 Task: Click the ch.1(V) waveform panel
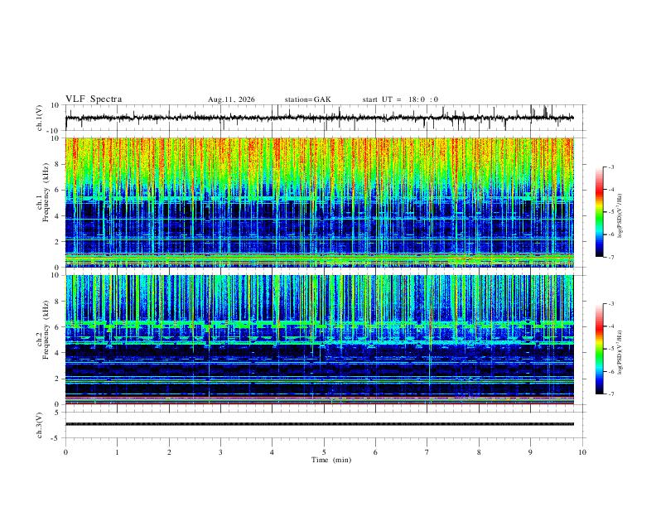coord(325,118)
